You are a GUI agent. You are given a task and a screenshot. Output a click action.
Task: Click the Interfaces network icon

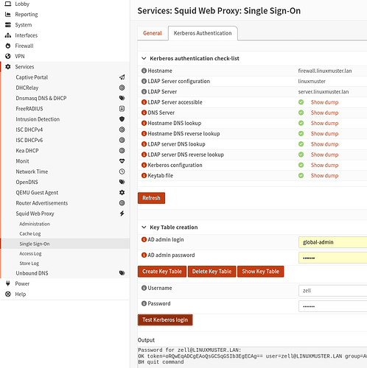click(8, 35)
